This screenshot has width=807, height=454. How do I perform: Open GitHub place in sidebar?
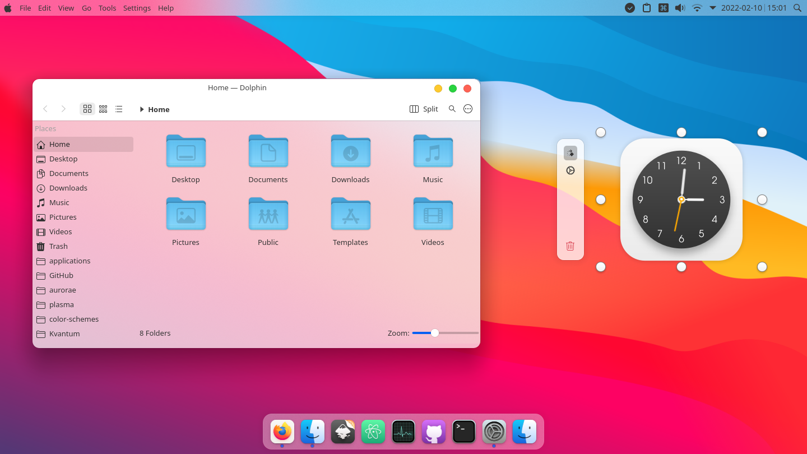point(84,275)
